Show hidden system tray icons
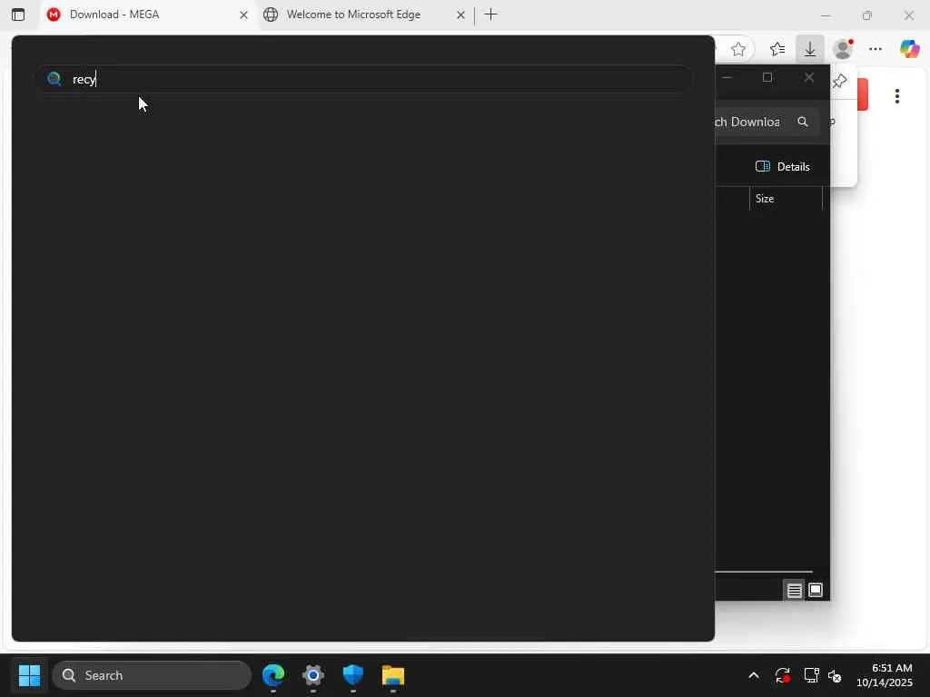The height and width of the screenshot is (697, 930). click(753, 675)
